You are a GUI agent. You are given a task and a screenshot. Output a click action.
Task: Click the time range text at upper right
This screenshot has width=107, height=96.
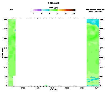[95, 12]
